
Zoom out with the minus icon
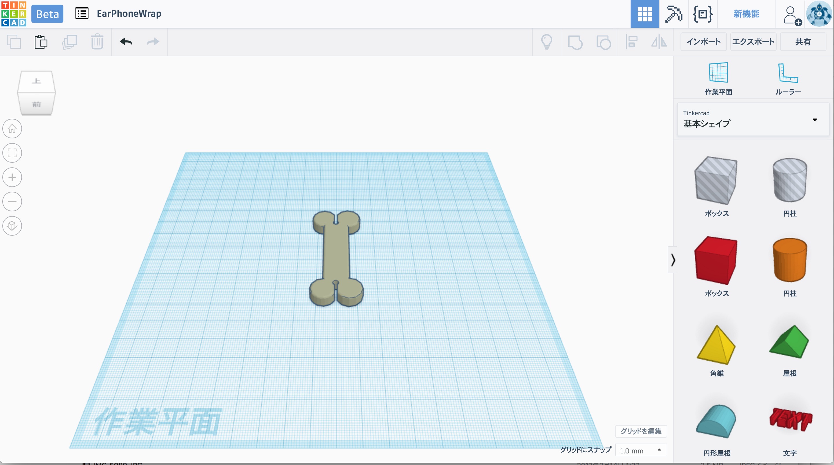pos(12,202)
